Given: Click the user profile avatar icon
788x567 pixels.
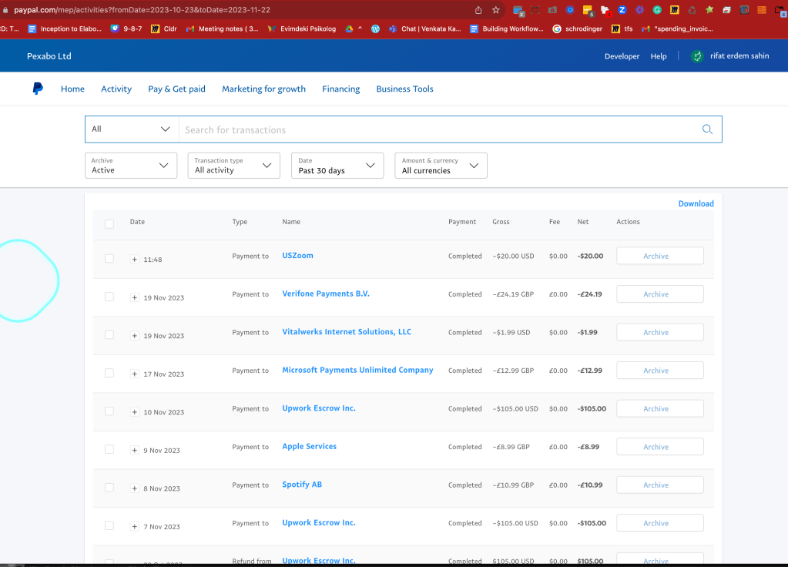Looking at the screenshot, I should [x=697, y=56].
